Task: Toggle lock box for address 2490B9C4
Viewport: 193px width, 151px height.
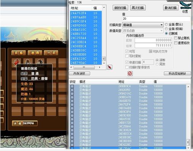Action: [x=72, y=86]
